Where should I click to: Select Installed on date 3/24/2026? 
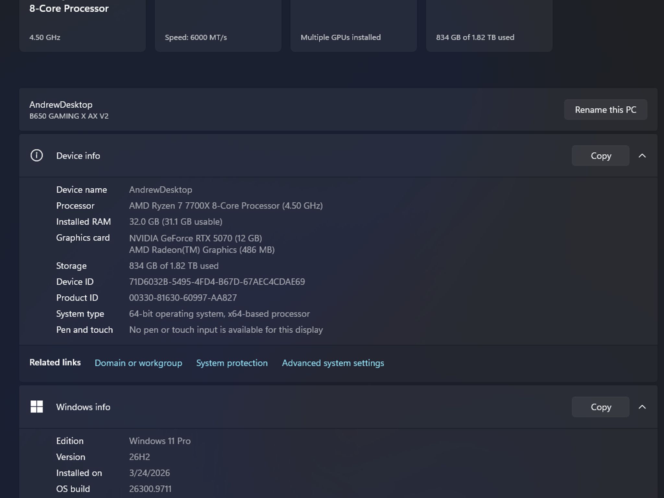click(149, 473)
